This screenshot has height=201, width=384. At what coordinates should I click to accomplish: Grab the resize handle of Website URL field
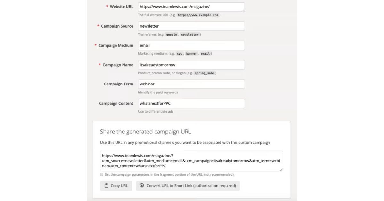tap(243, 10)
